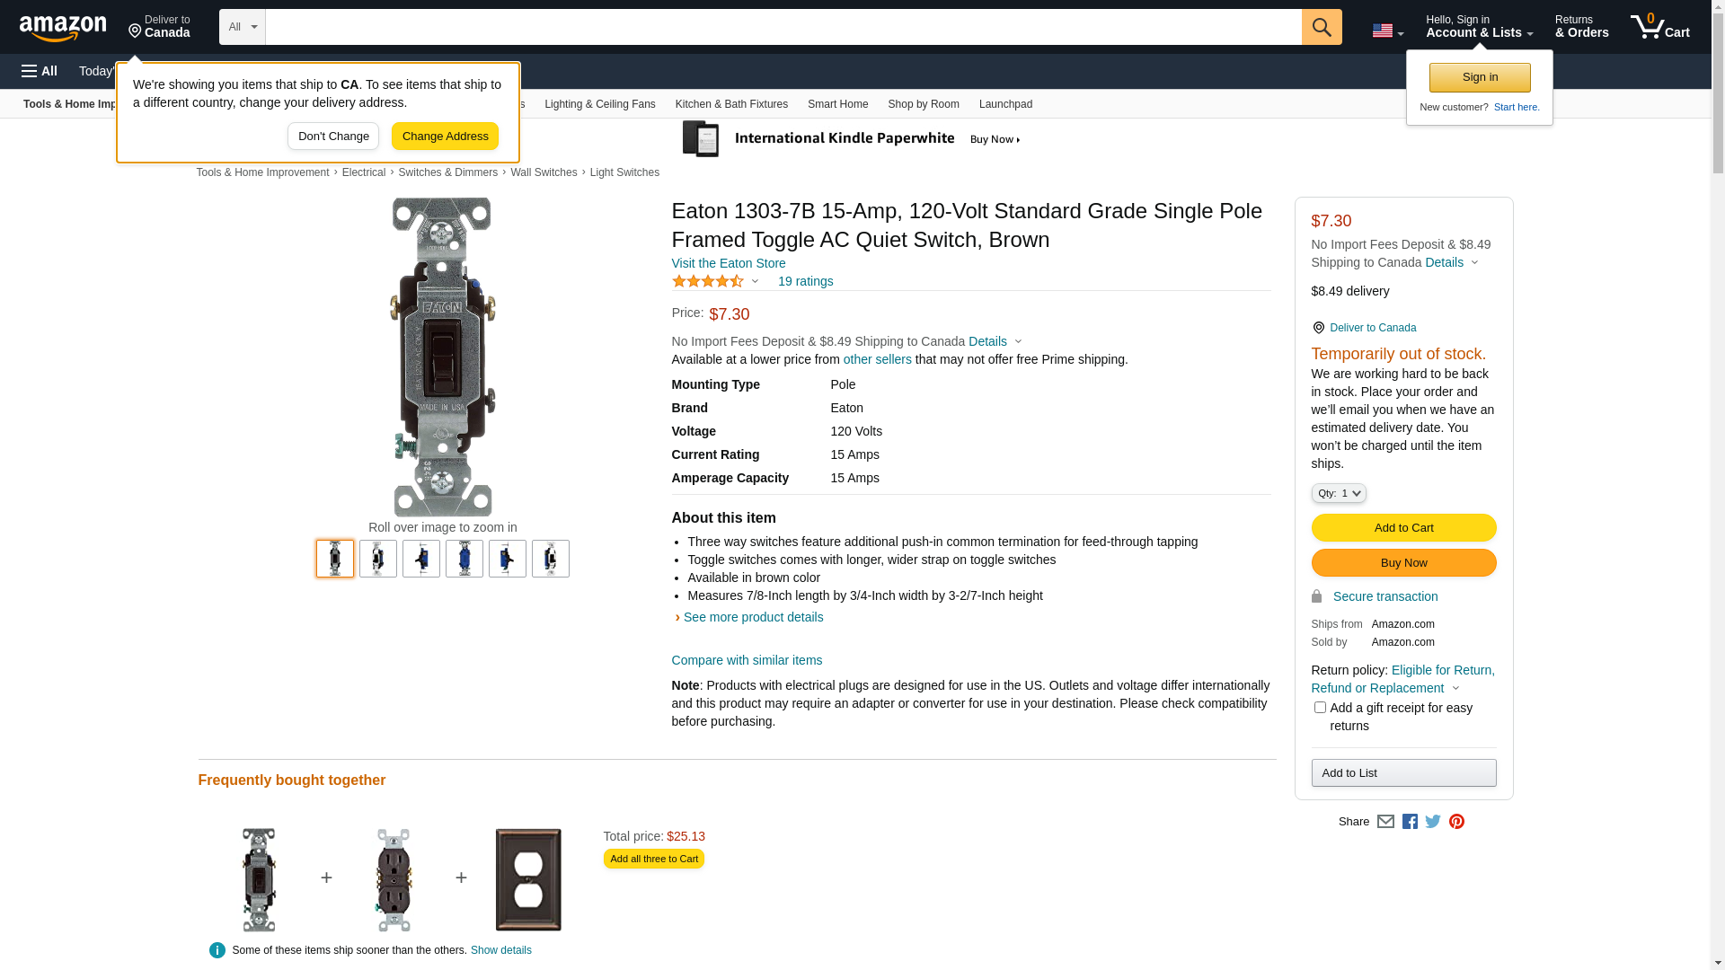1725x970 pixels.
Task: Go to Amazon home via logo
Action: (63, 28)
